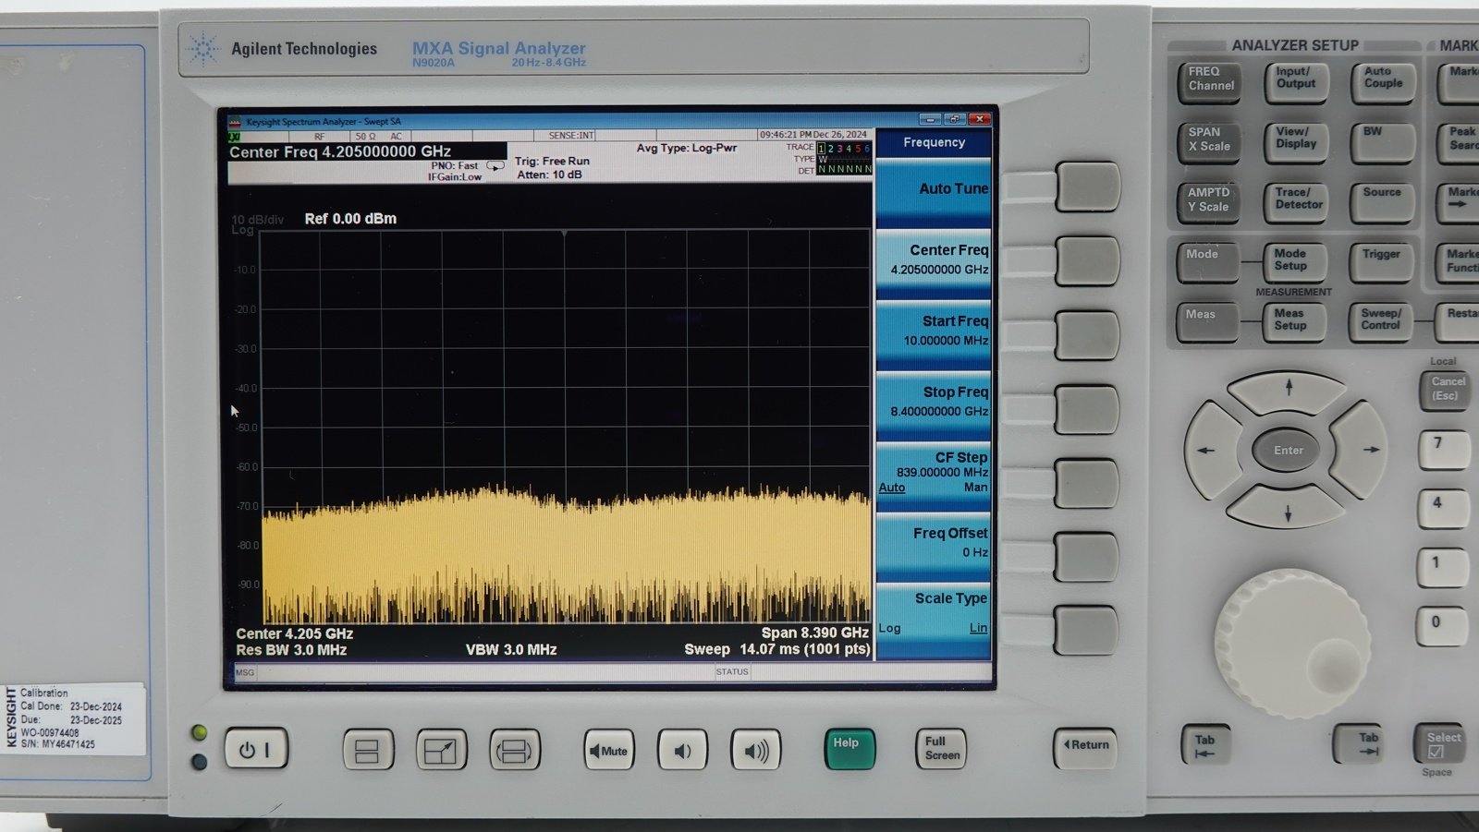Select the split window layout icon button
The image size is (1479, 832).
tap(367, 750)
